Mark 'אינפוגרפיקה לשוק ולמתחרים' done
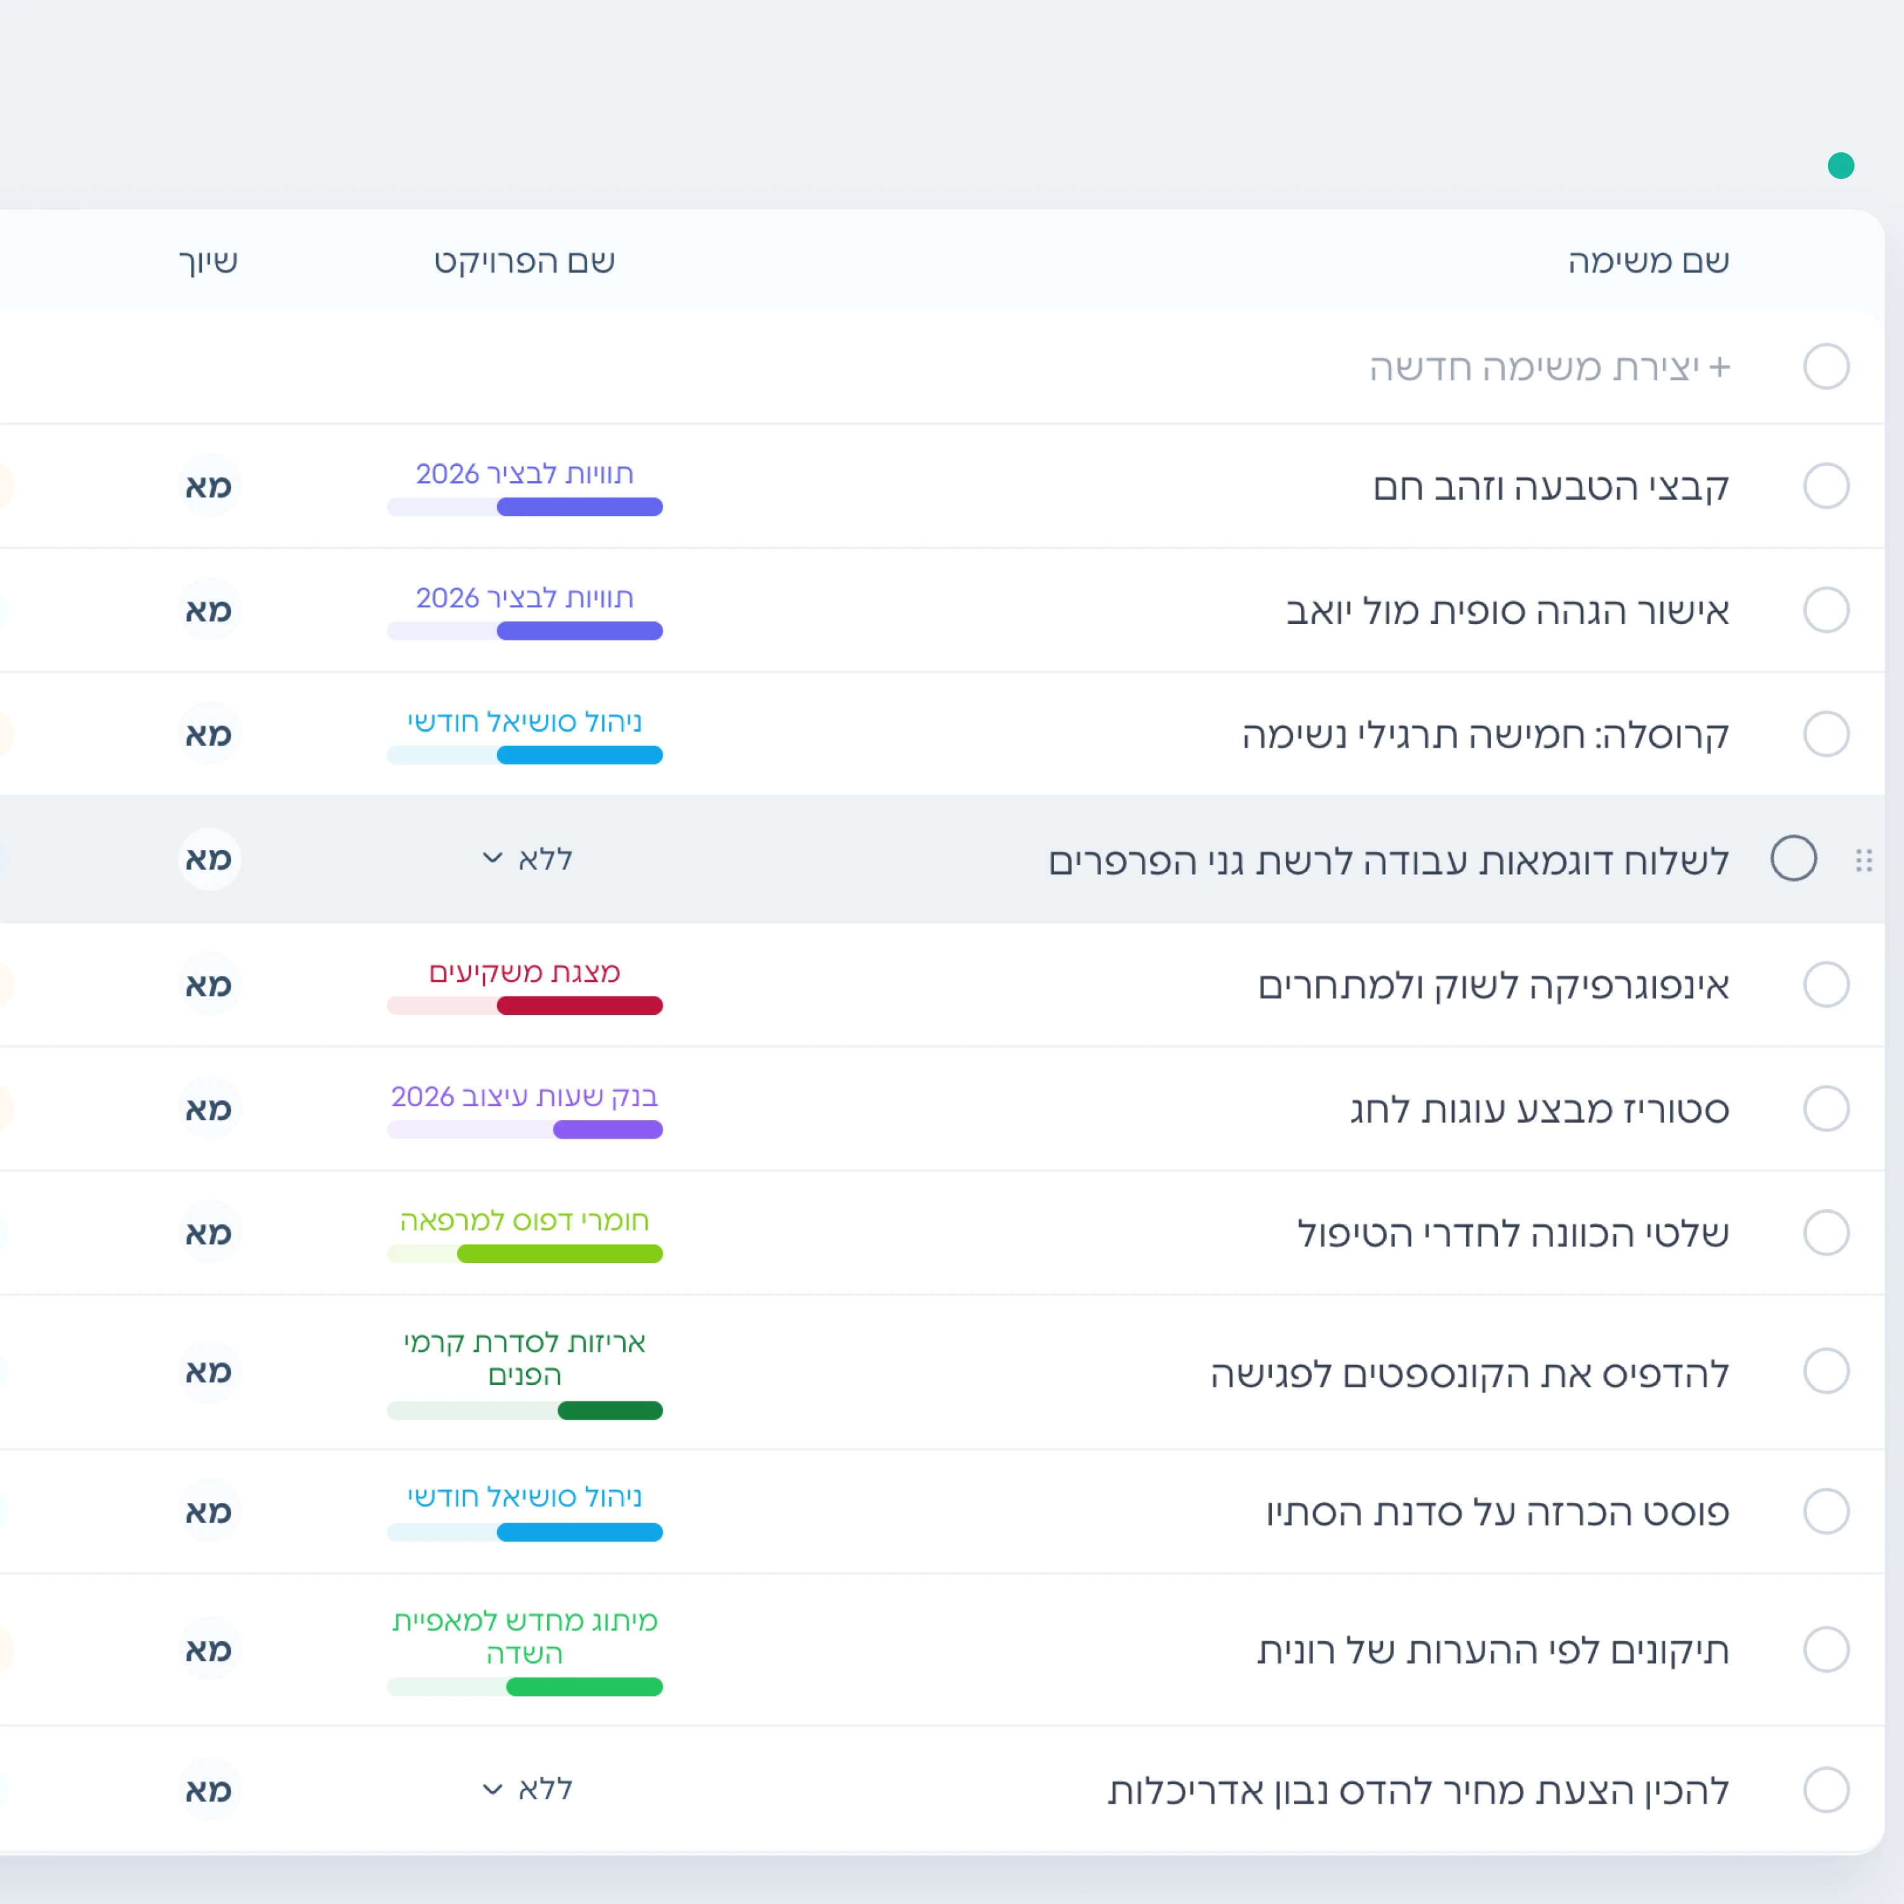The width and height of the screenshot is (1904, 1904). coord(1825,984)
